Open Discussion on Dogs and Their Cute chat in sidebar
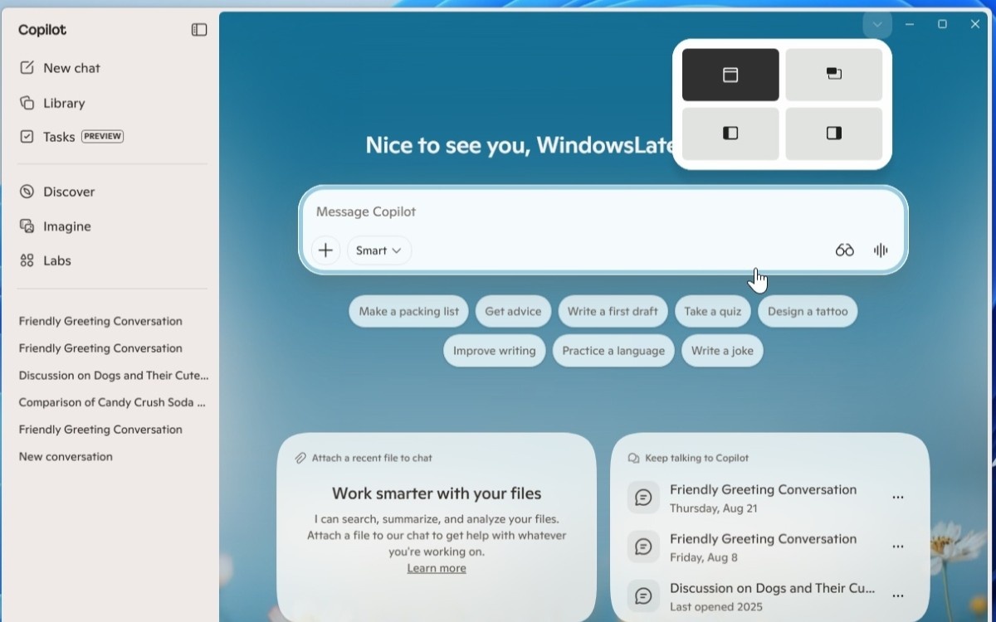Screen dimensions: 996x622 [114, 375]
